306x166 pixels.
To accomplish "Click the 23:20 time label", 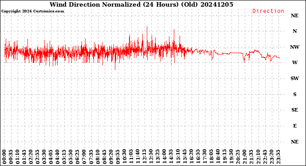I will click(x=271, y=157).
